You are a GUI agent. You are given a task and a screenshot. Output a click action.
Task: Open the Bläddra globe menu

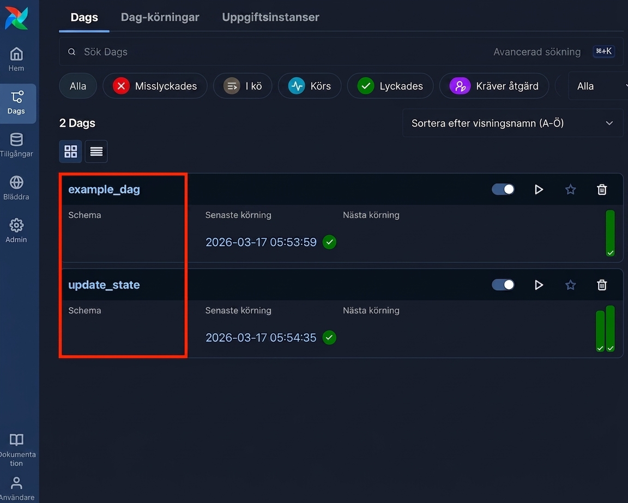(16, 188)
